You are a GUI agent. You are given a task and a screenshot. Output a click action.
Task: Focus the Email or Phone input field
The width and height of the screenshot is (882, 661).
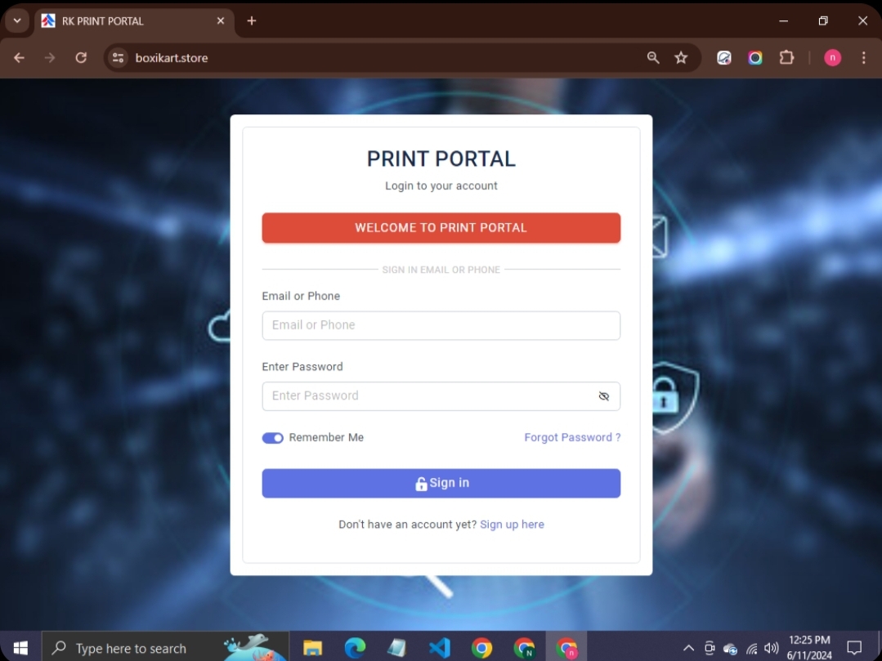441,325
